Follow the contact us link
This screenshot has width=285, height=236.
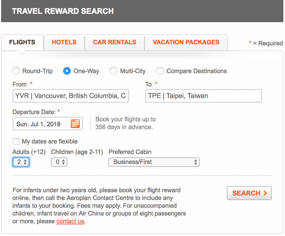[x=70, y=221]
